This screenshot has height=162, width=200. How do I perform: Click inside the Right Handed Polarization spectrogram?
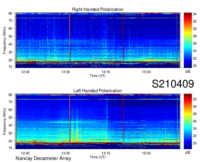[98, 40]
